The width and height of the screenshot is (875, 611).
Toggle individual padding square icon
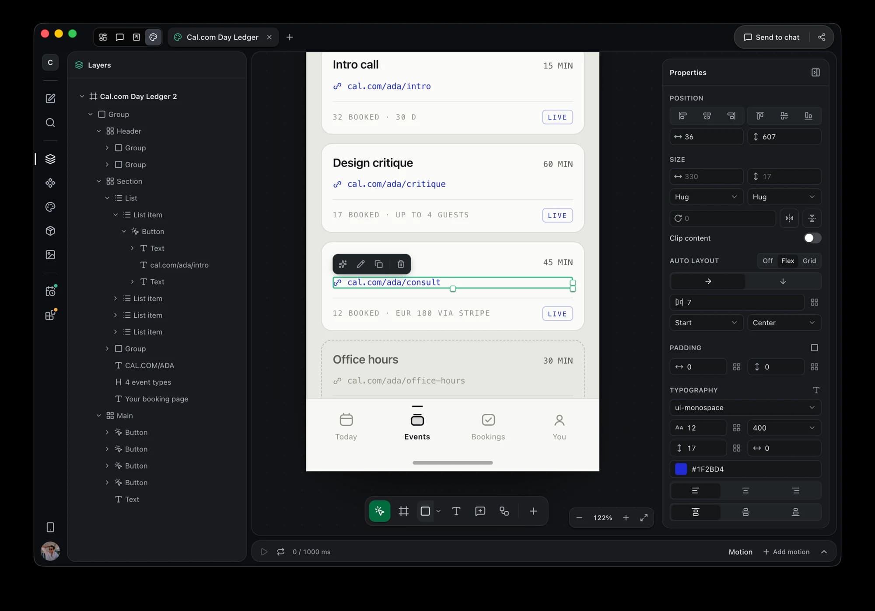point(814,347)
